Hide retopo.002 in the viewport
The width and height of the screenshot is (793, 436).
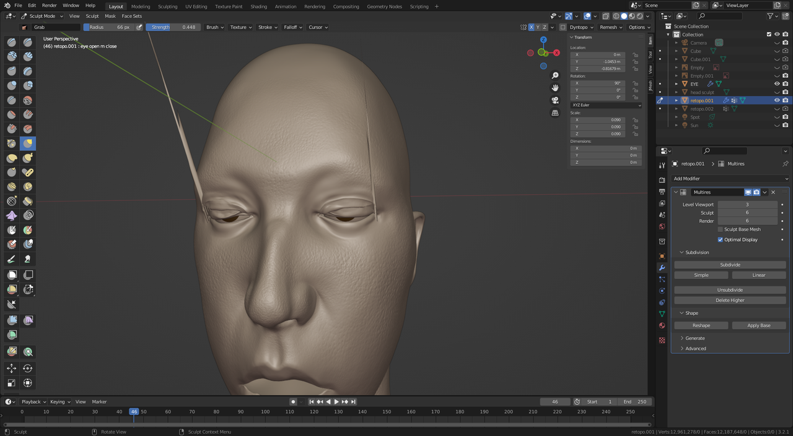(776, 108)
